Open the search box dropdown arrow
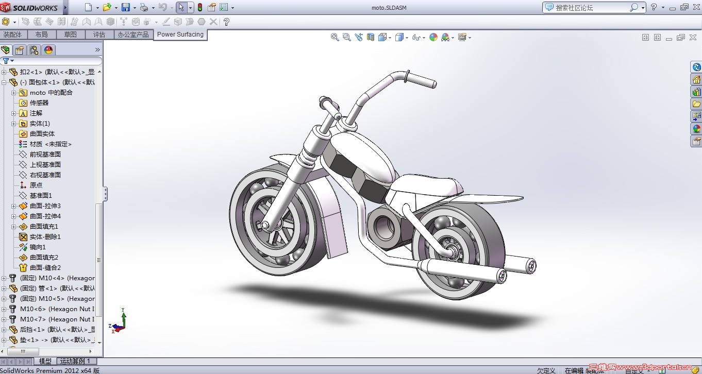This screenshot has height=374, width=702. pyautogui.click(x=643, y=8)
